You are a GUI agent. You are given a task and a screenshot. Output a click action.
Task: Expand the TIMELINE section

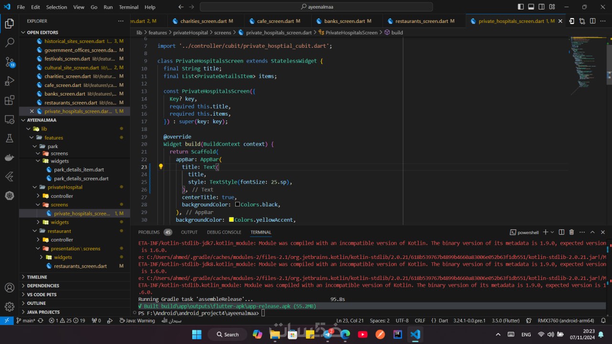tap(37, 277)
